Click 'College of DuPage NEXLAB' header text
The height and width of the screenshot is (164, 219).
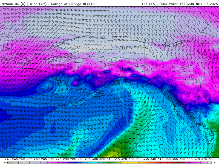(x=73, y=4)
